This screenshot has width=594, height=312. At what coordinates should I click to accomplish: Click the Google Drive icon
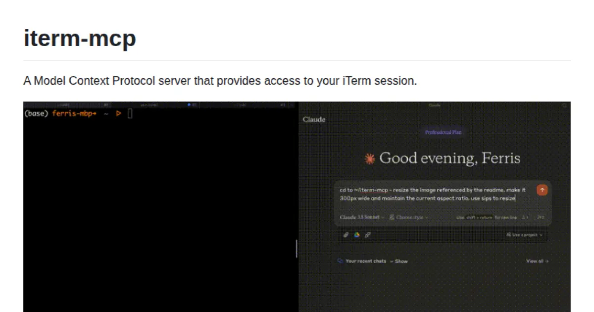[356, 235]
